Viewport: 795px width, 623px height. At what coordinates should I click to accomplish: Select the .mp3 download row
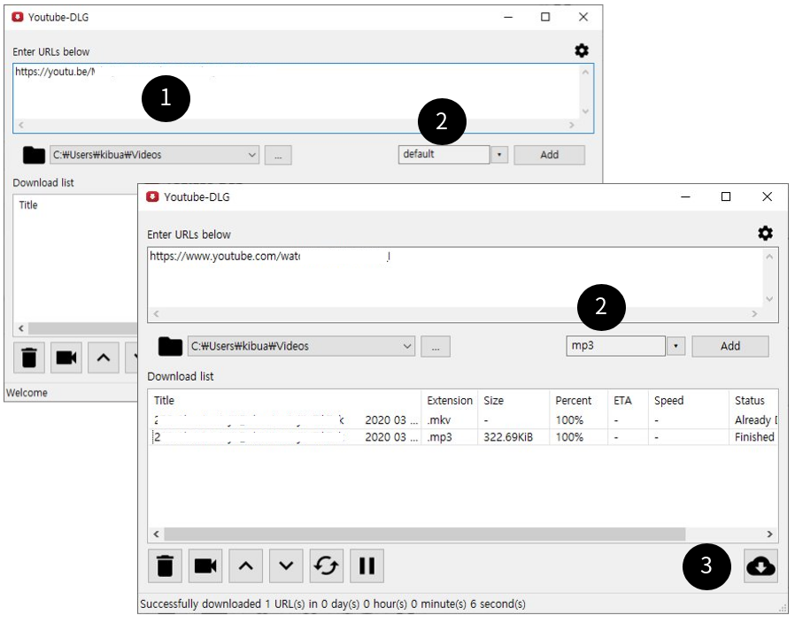(463, 437)
